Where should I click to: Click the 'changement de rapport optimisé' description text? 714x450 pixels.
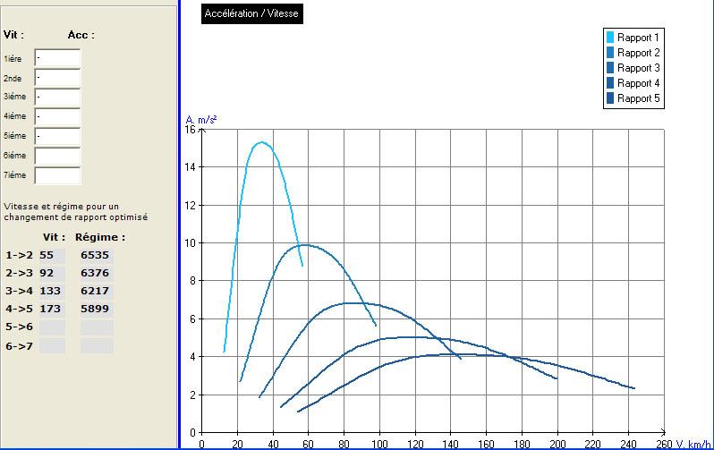(75, 217)
